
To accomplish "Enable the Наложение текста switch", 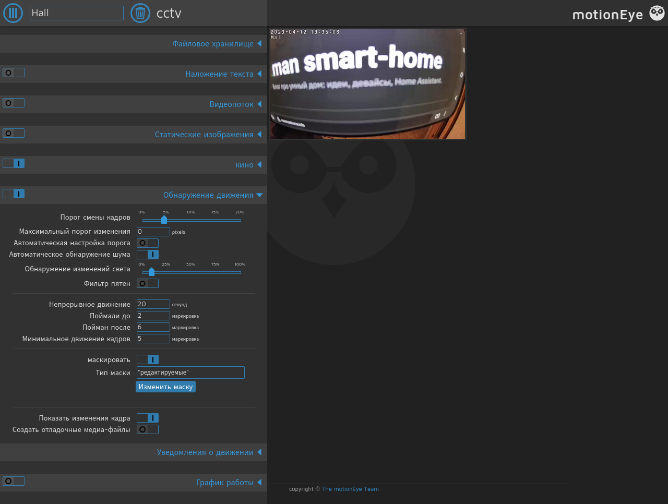I will 14,73.
